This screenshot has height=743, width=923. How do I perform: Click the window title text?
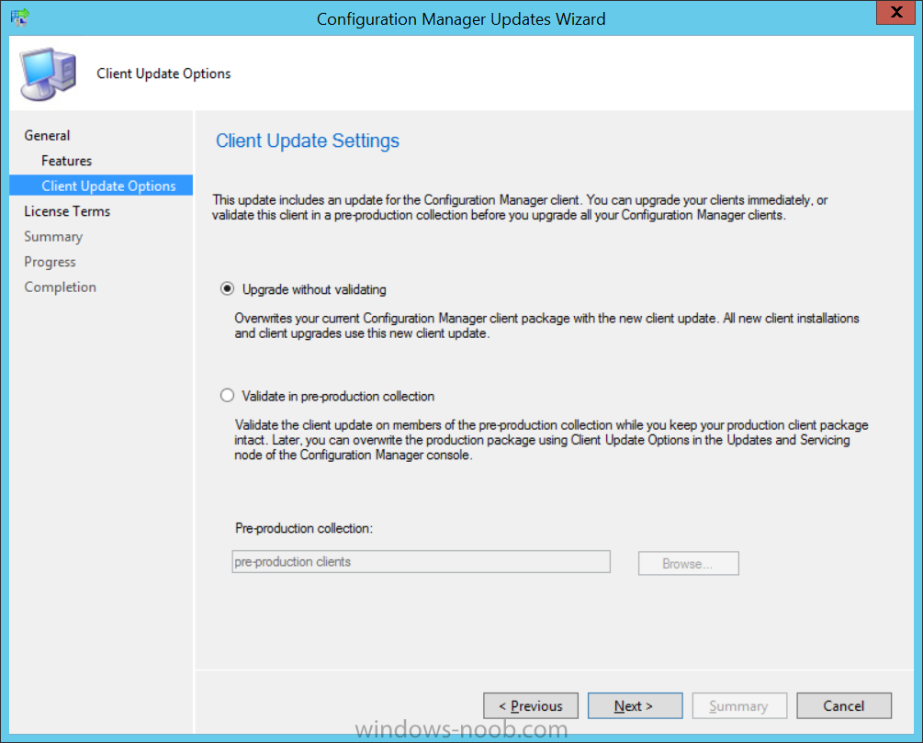click(461, 19)
